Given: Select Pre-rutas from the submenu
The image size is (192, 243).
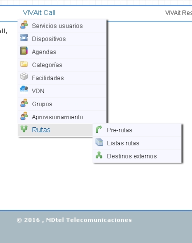Looking at the screenshot, I should (x=137, y=130).
